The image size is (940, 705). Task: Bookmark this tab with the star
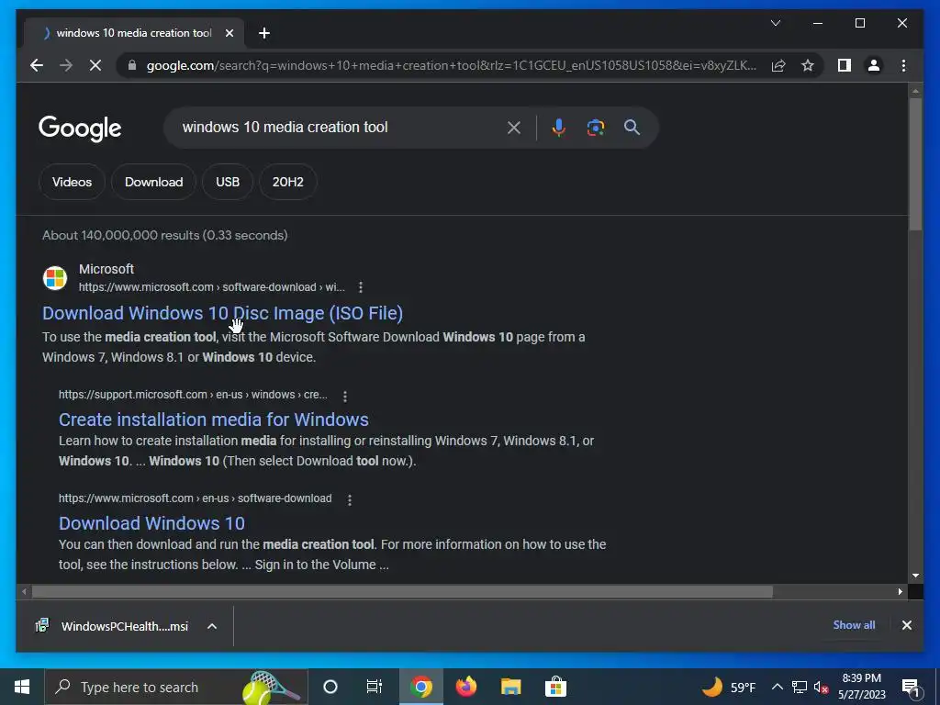coord(808,65)
